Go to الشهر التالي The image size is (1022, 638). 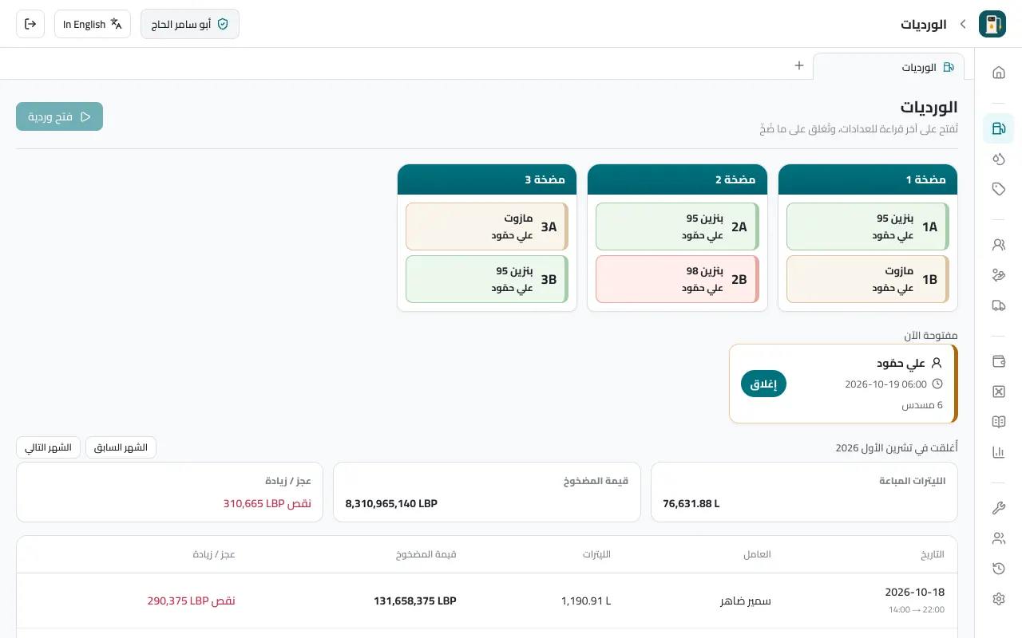(x=48, y=447)
